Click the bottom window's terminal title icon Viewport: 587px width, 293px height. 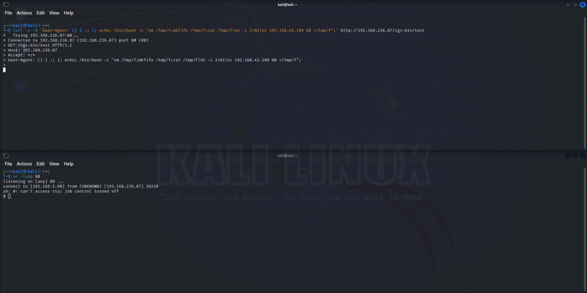coord(6,155)
